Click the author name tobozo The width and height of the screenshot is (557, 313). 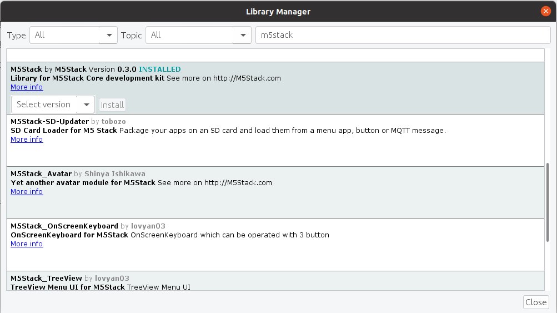[114, 122]
